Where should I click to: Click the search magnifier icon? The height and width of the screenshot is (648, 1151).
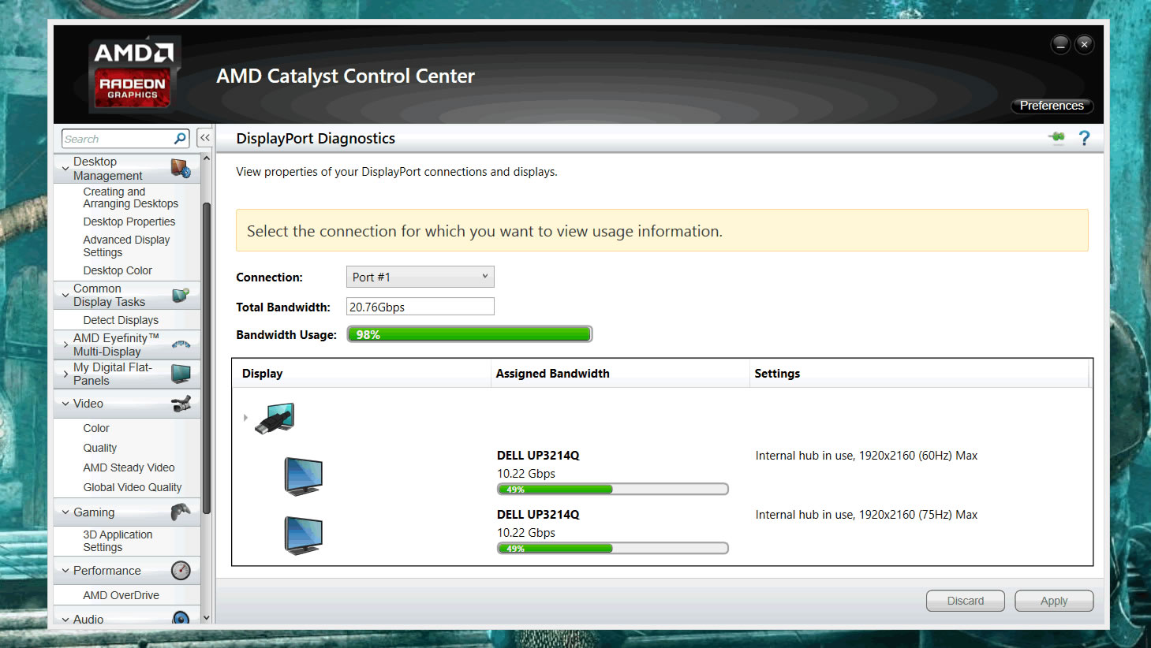pos(180,139)
